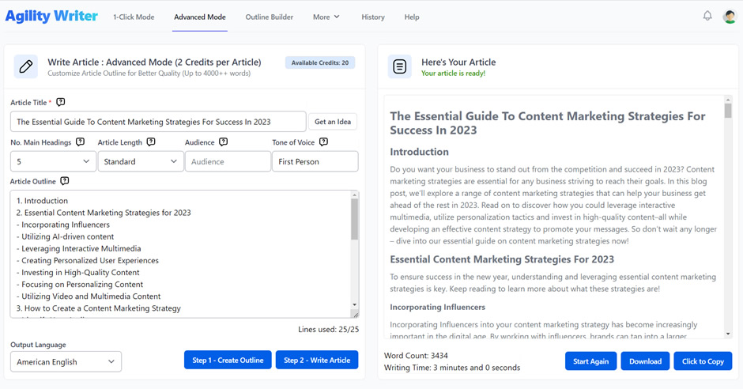Click 'Incorporating Influencers' subheading in article preview
This screenshot has height=389, width=743.
click(x=437, y=307)
